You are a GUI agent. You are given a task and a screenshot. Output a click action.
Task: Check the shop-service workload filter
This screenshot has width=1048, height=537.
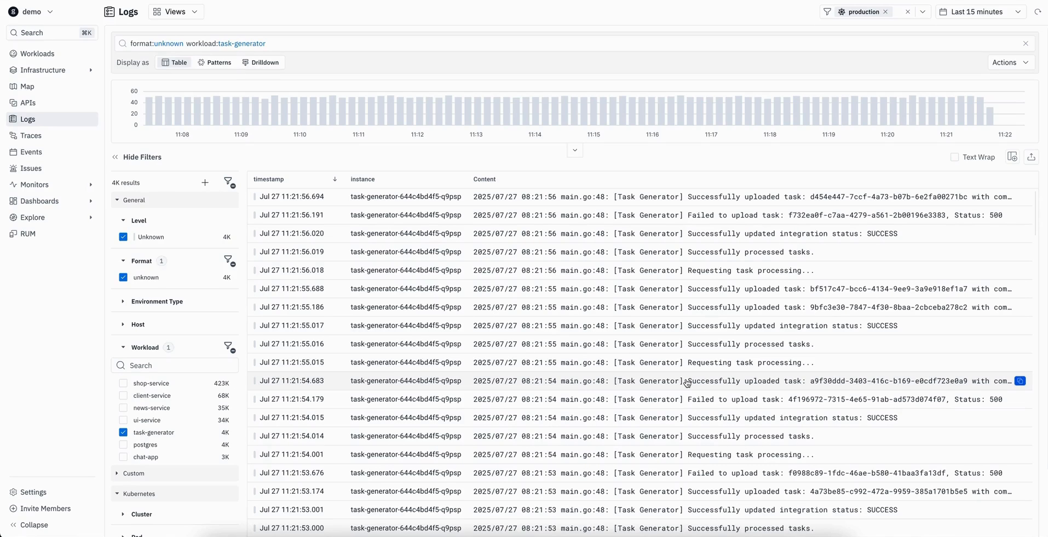tap(123, 383)
